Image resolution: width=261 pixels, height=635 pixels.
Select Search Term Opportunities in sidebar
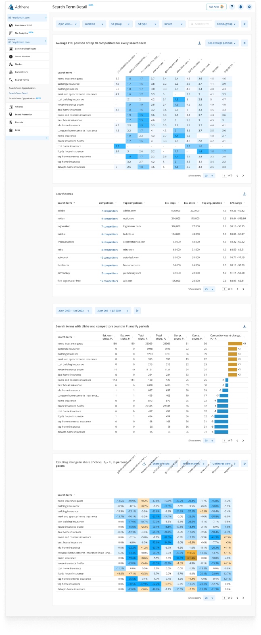point(22,88)
